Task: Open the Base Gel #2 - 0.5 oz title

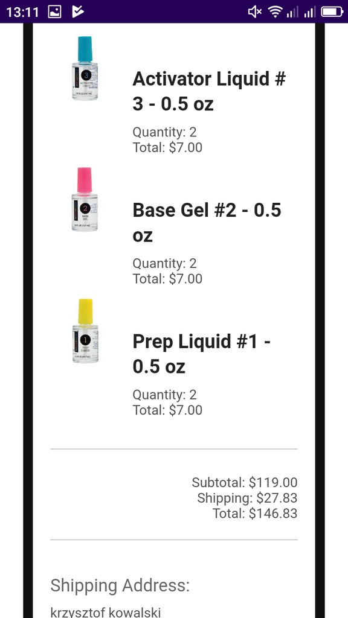Action: click(207, 222)
